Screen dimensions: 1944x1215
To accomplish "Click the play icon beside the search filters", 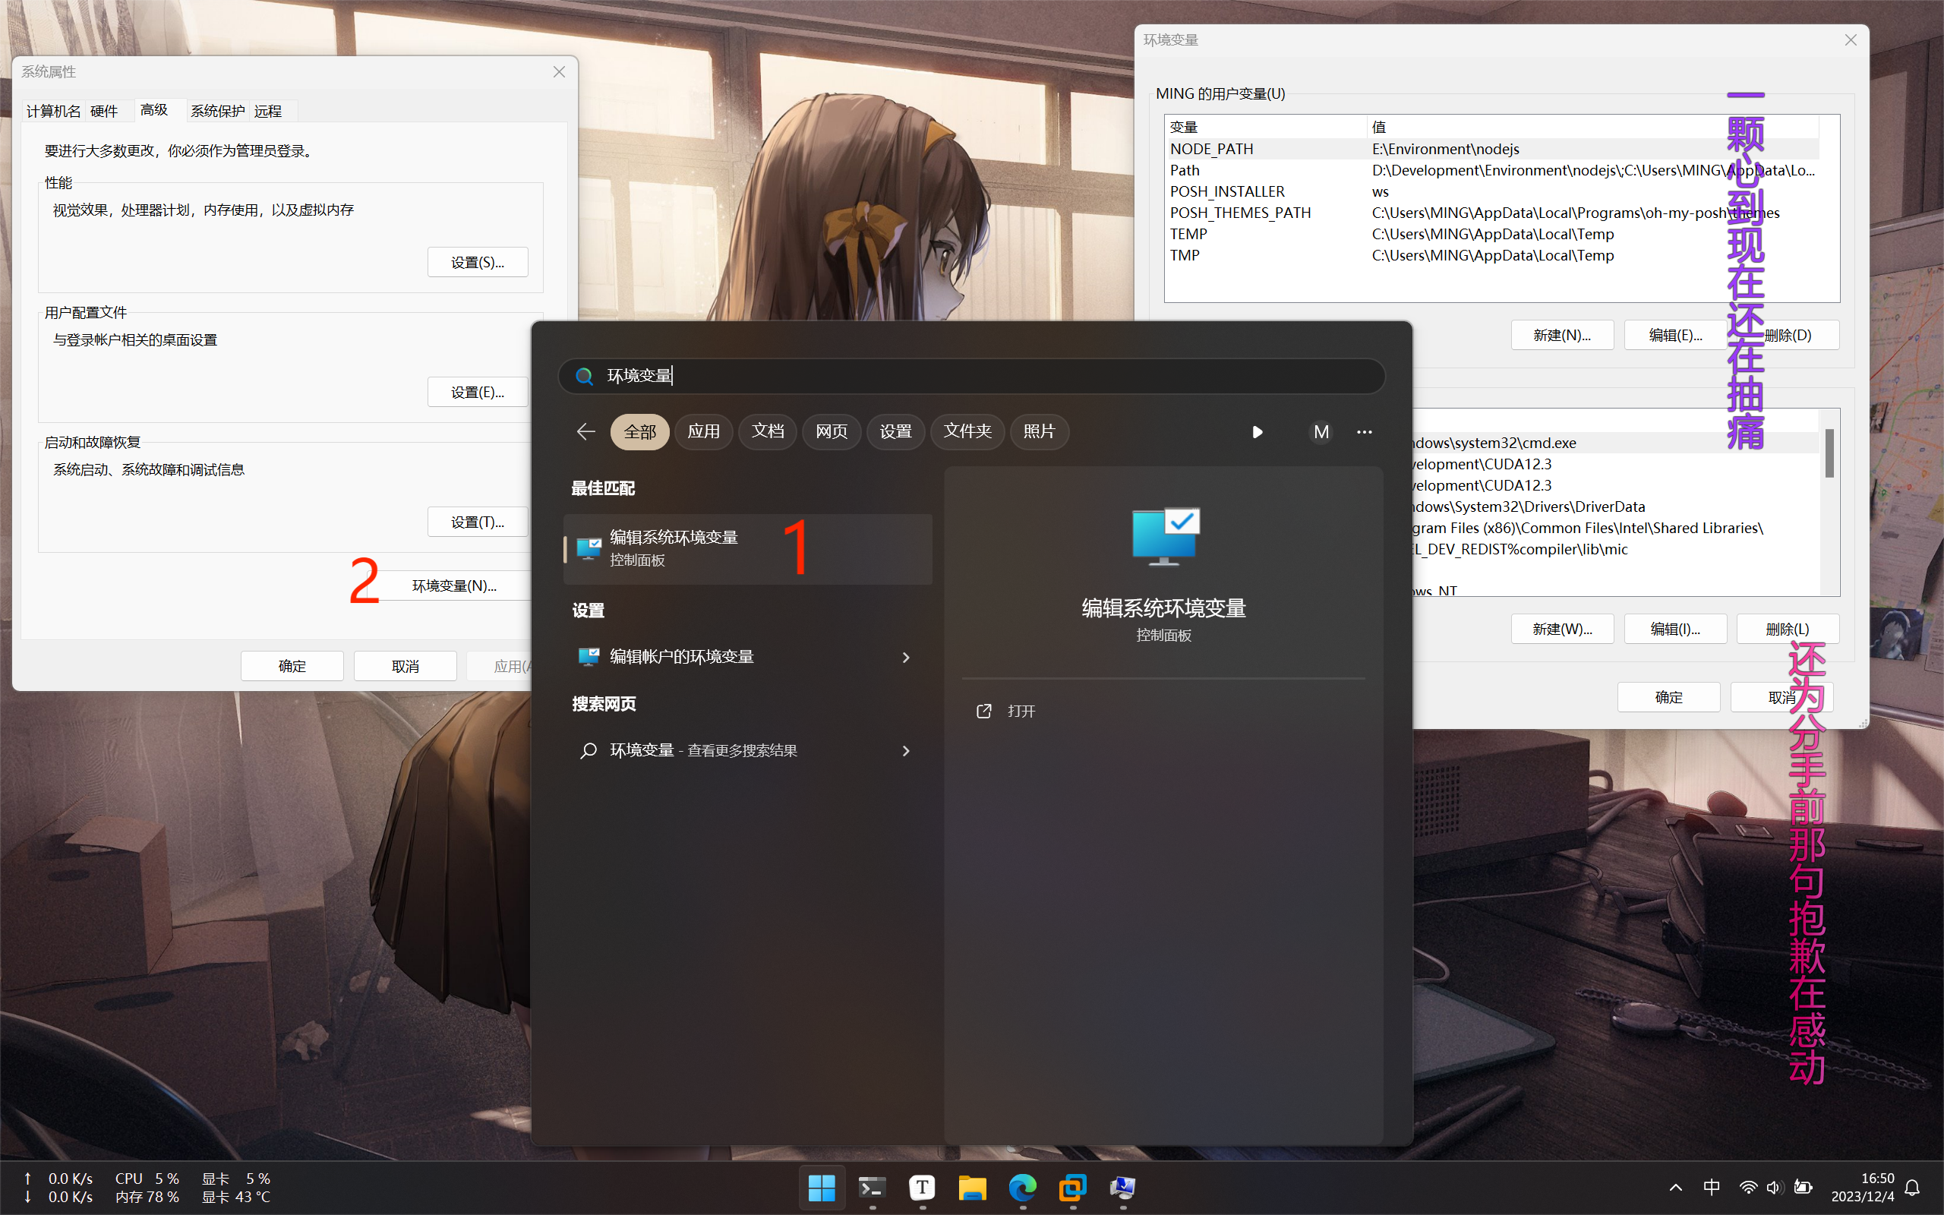I will [1258, 431].
